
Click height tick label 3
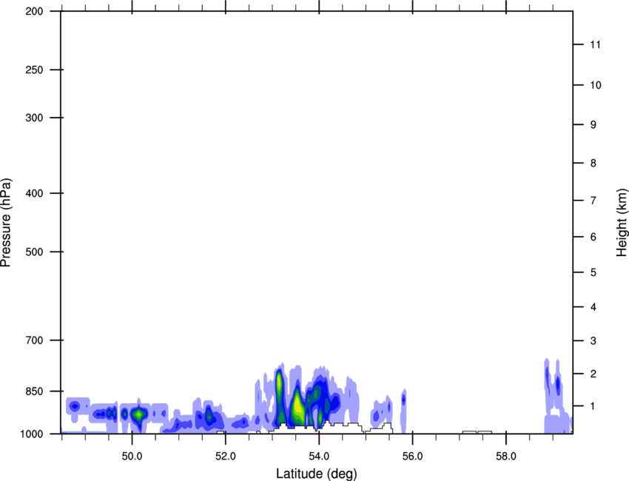coord(593,341)
